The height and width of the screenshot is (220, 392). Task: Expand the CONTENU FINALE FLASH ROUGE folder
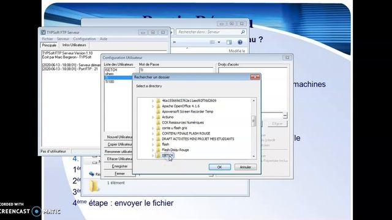point(153,134)
